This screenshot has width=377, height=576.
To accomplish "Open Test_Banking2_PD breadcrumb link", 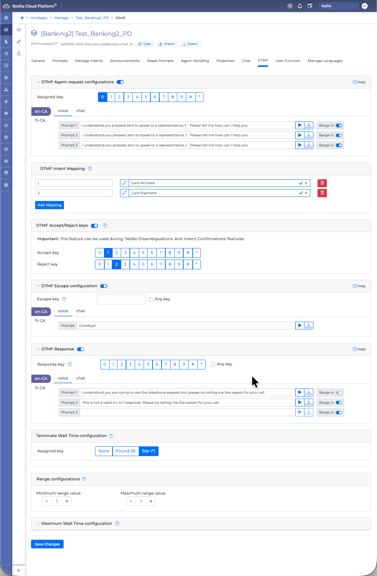I will pyautogui.click(x=92, y=18).
